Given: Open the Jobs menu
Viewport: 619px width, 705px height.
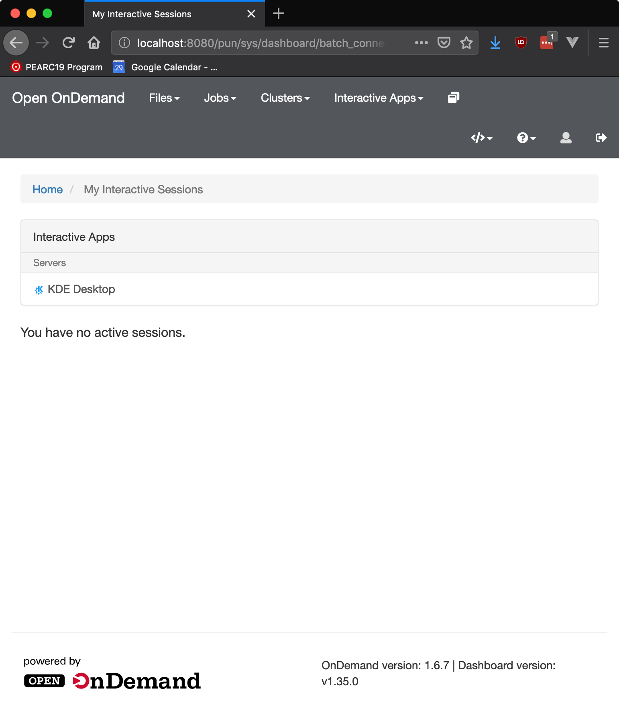Looking at the screenshot, I should click(220, 98).
